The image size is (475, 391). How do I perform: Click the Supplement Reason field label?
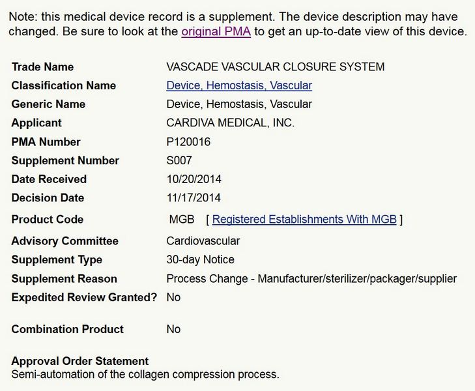64,279
